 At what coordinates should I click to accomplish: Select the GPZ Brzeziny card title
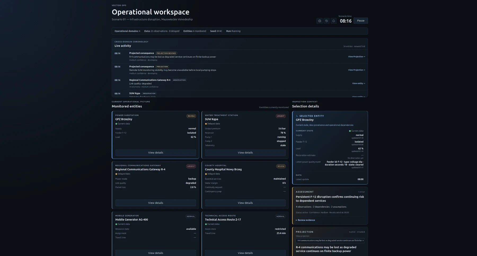[124, 119]
